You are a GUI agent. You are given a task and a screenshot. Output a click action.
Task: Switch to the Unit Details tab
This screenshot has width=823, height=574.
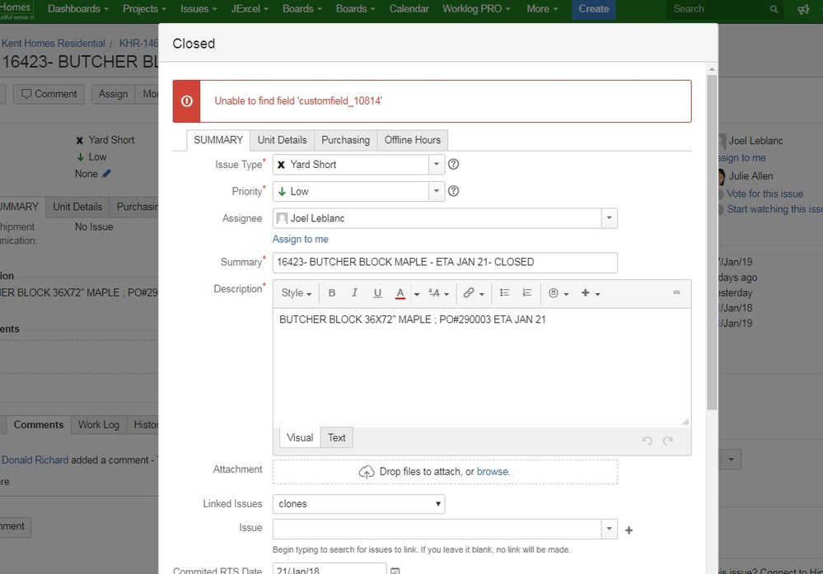282,140
